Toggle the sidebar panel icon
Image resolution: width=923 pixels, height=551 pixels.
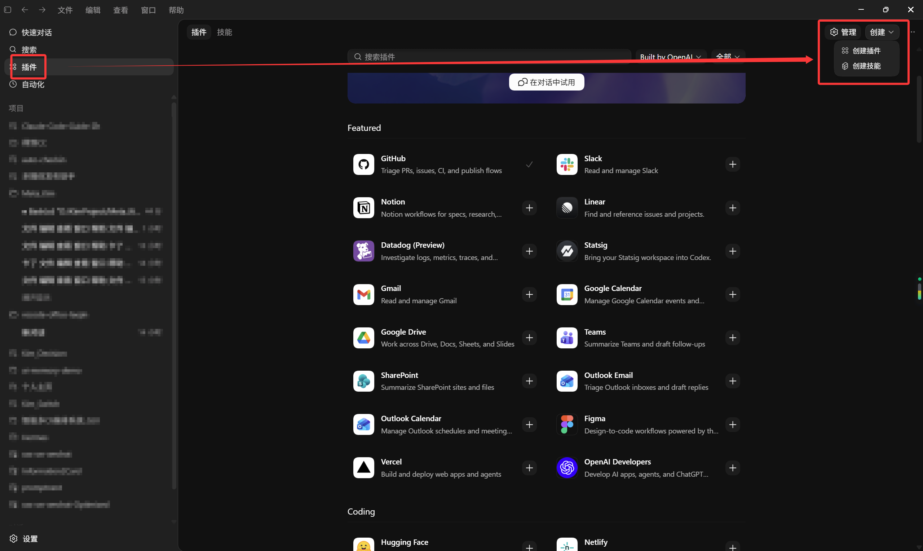8,10
